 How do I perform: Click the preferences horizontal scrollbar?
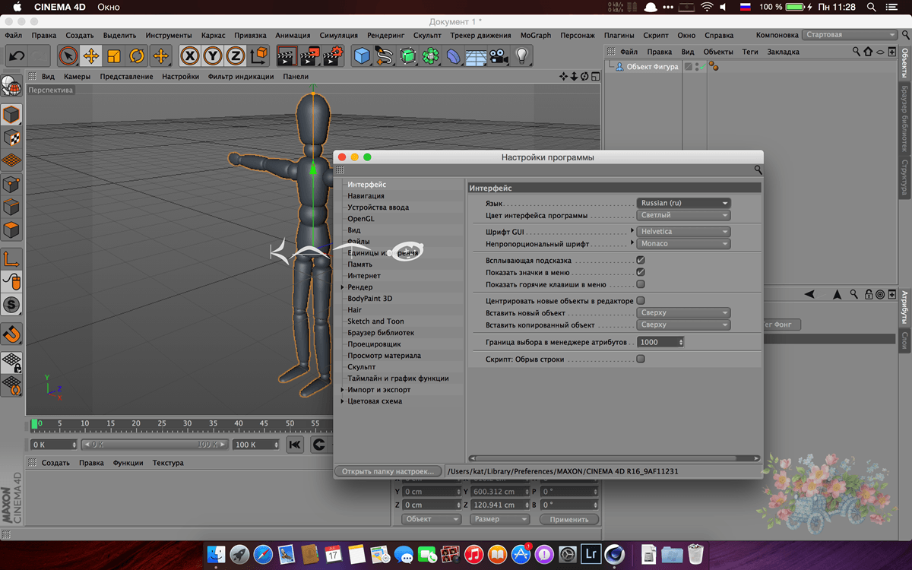coord(614,458)
